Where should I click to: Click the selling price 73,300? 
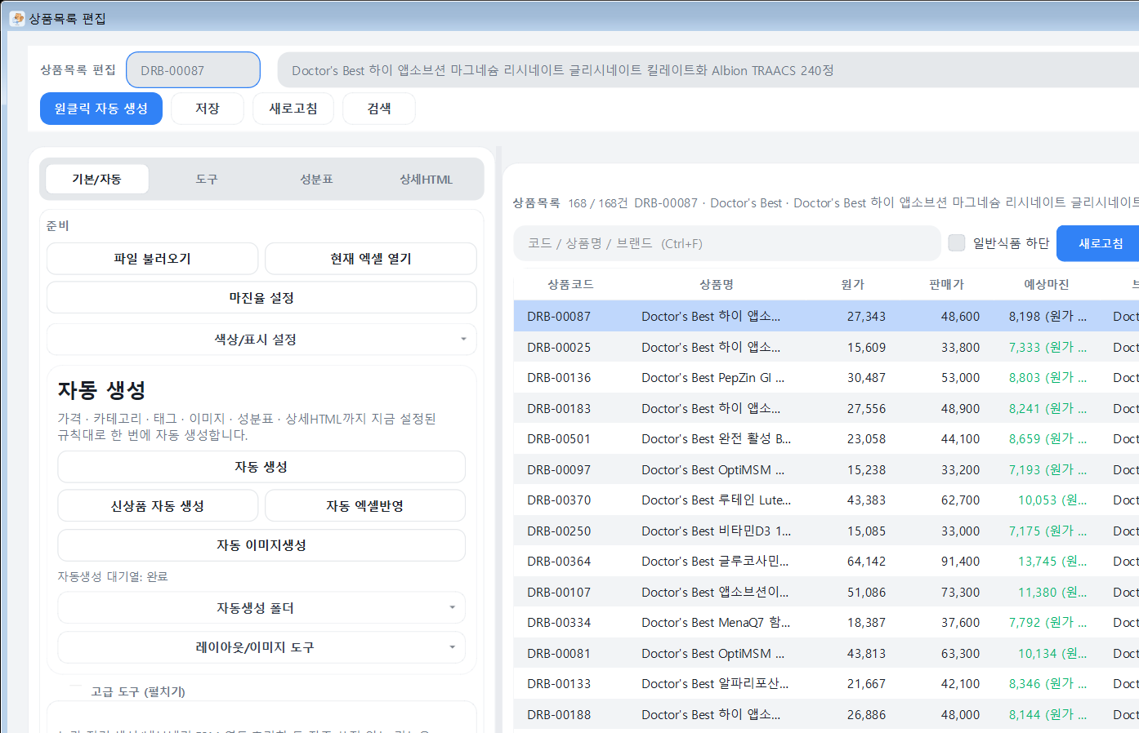pyautogui.click(x=960, y=592)
